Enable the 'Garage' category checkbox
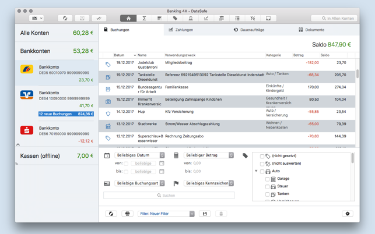This screenshot has width=375, height=234. point(268,179)
